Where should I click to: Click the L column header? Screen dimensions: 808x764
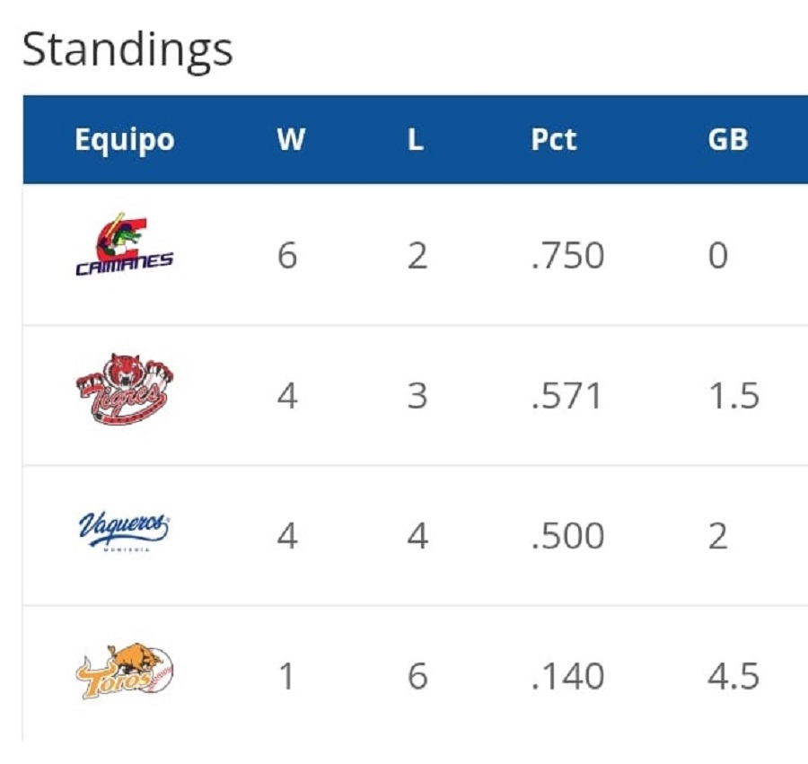pyautogui.click(x=416, y=140)
